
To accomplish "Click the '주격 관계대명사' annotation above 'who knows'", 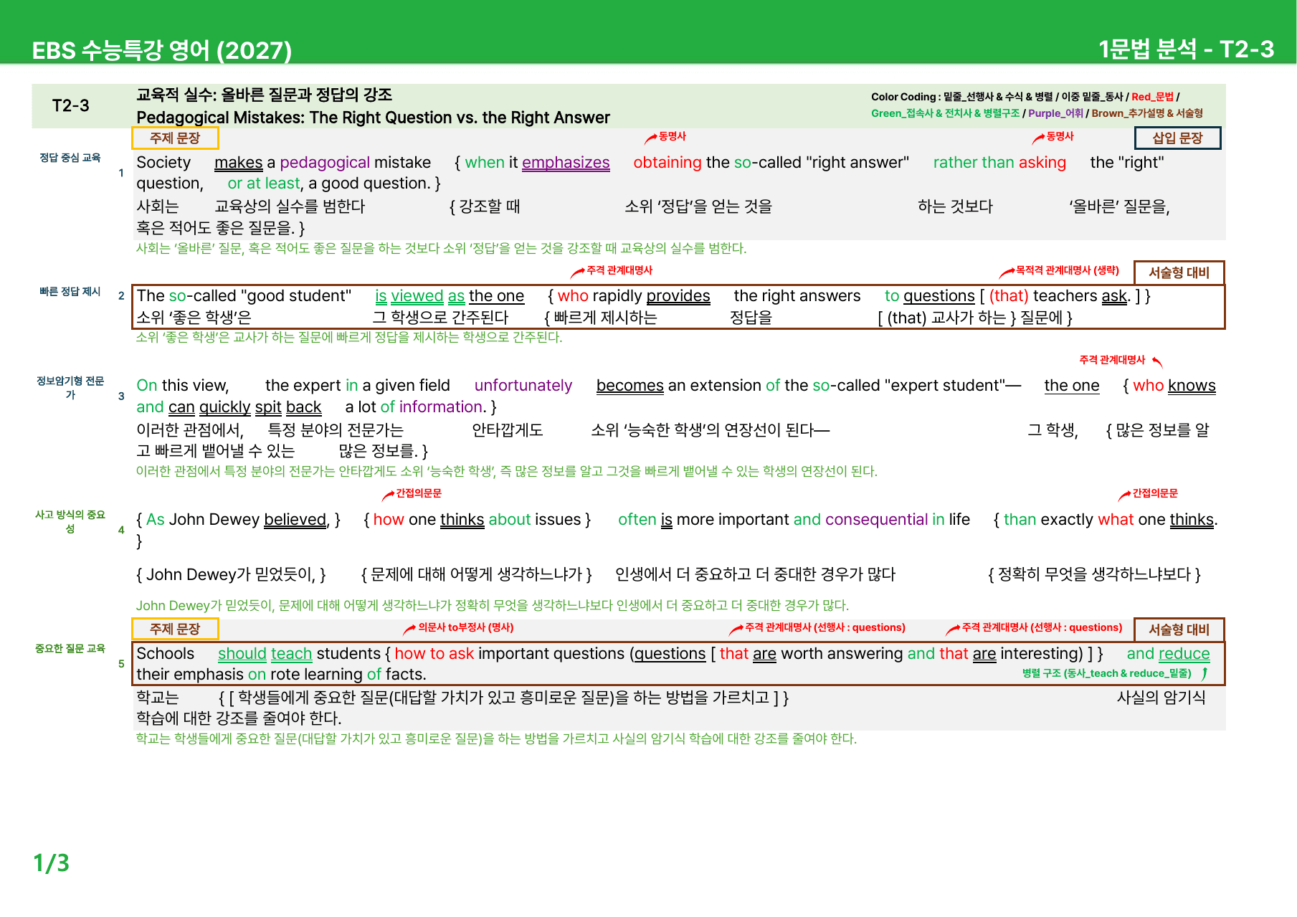I will [1112, 360].
